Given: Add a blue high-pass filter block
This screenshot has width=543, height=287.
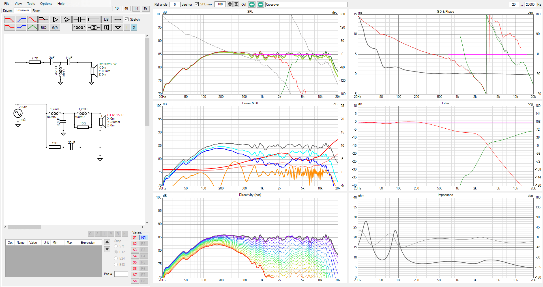Looking at the screenshot, I should 21,20.
